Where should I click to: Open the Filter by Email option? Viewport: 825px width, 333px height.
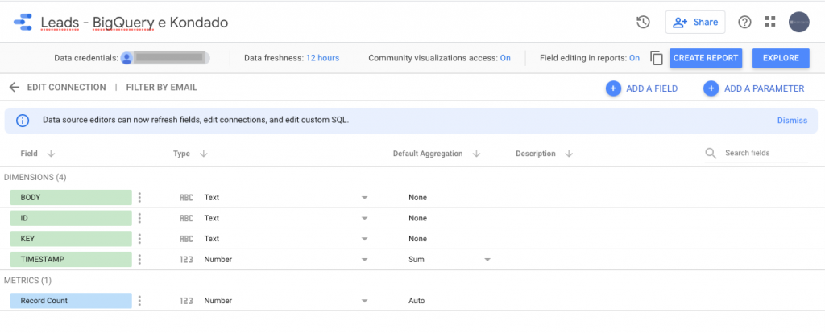(161, 88)
